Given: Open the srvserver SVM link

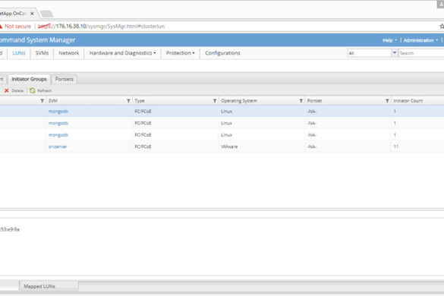Looking at the screenshot, I should pos(58,146).
